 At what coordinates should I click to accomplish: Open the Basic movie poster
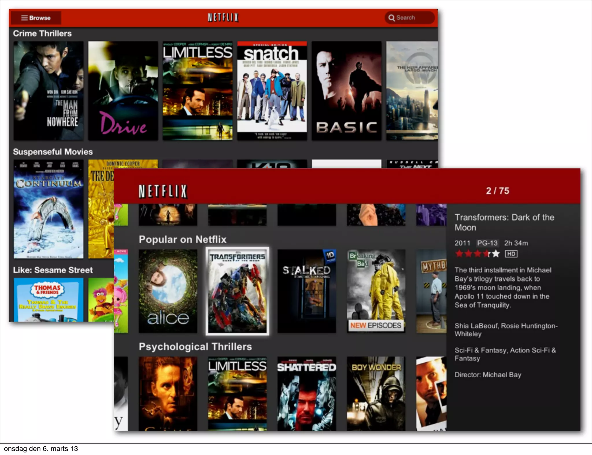346,91
